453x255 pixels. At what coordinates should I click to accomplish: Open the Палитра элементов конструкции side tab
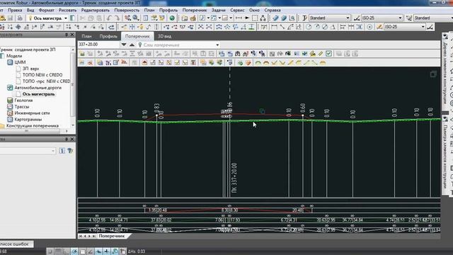coord(445,156)
